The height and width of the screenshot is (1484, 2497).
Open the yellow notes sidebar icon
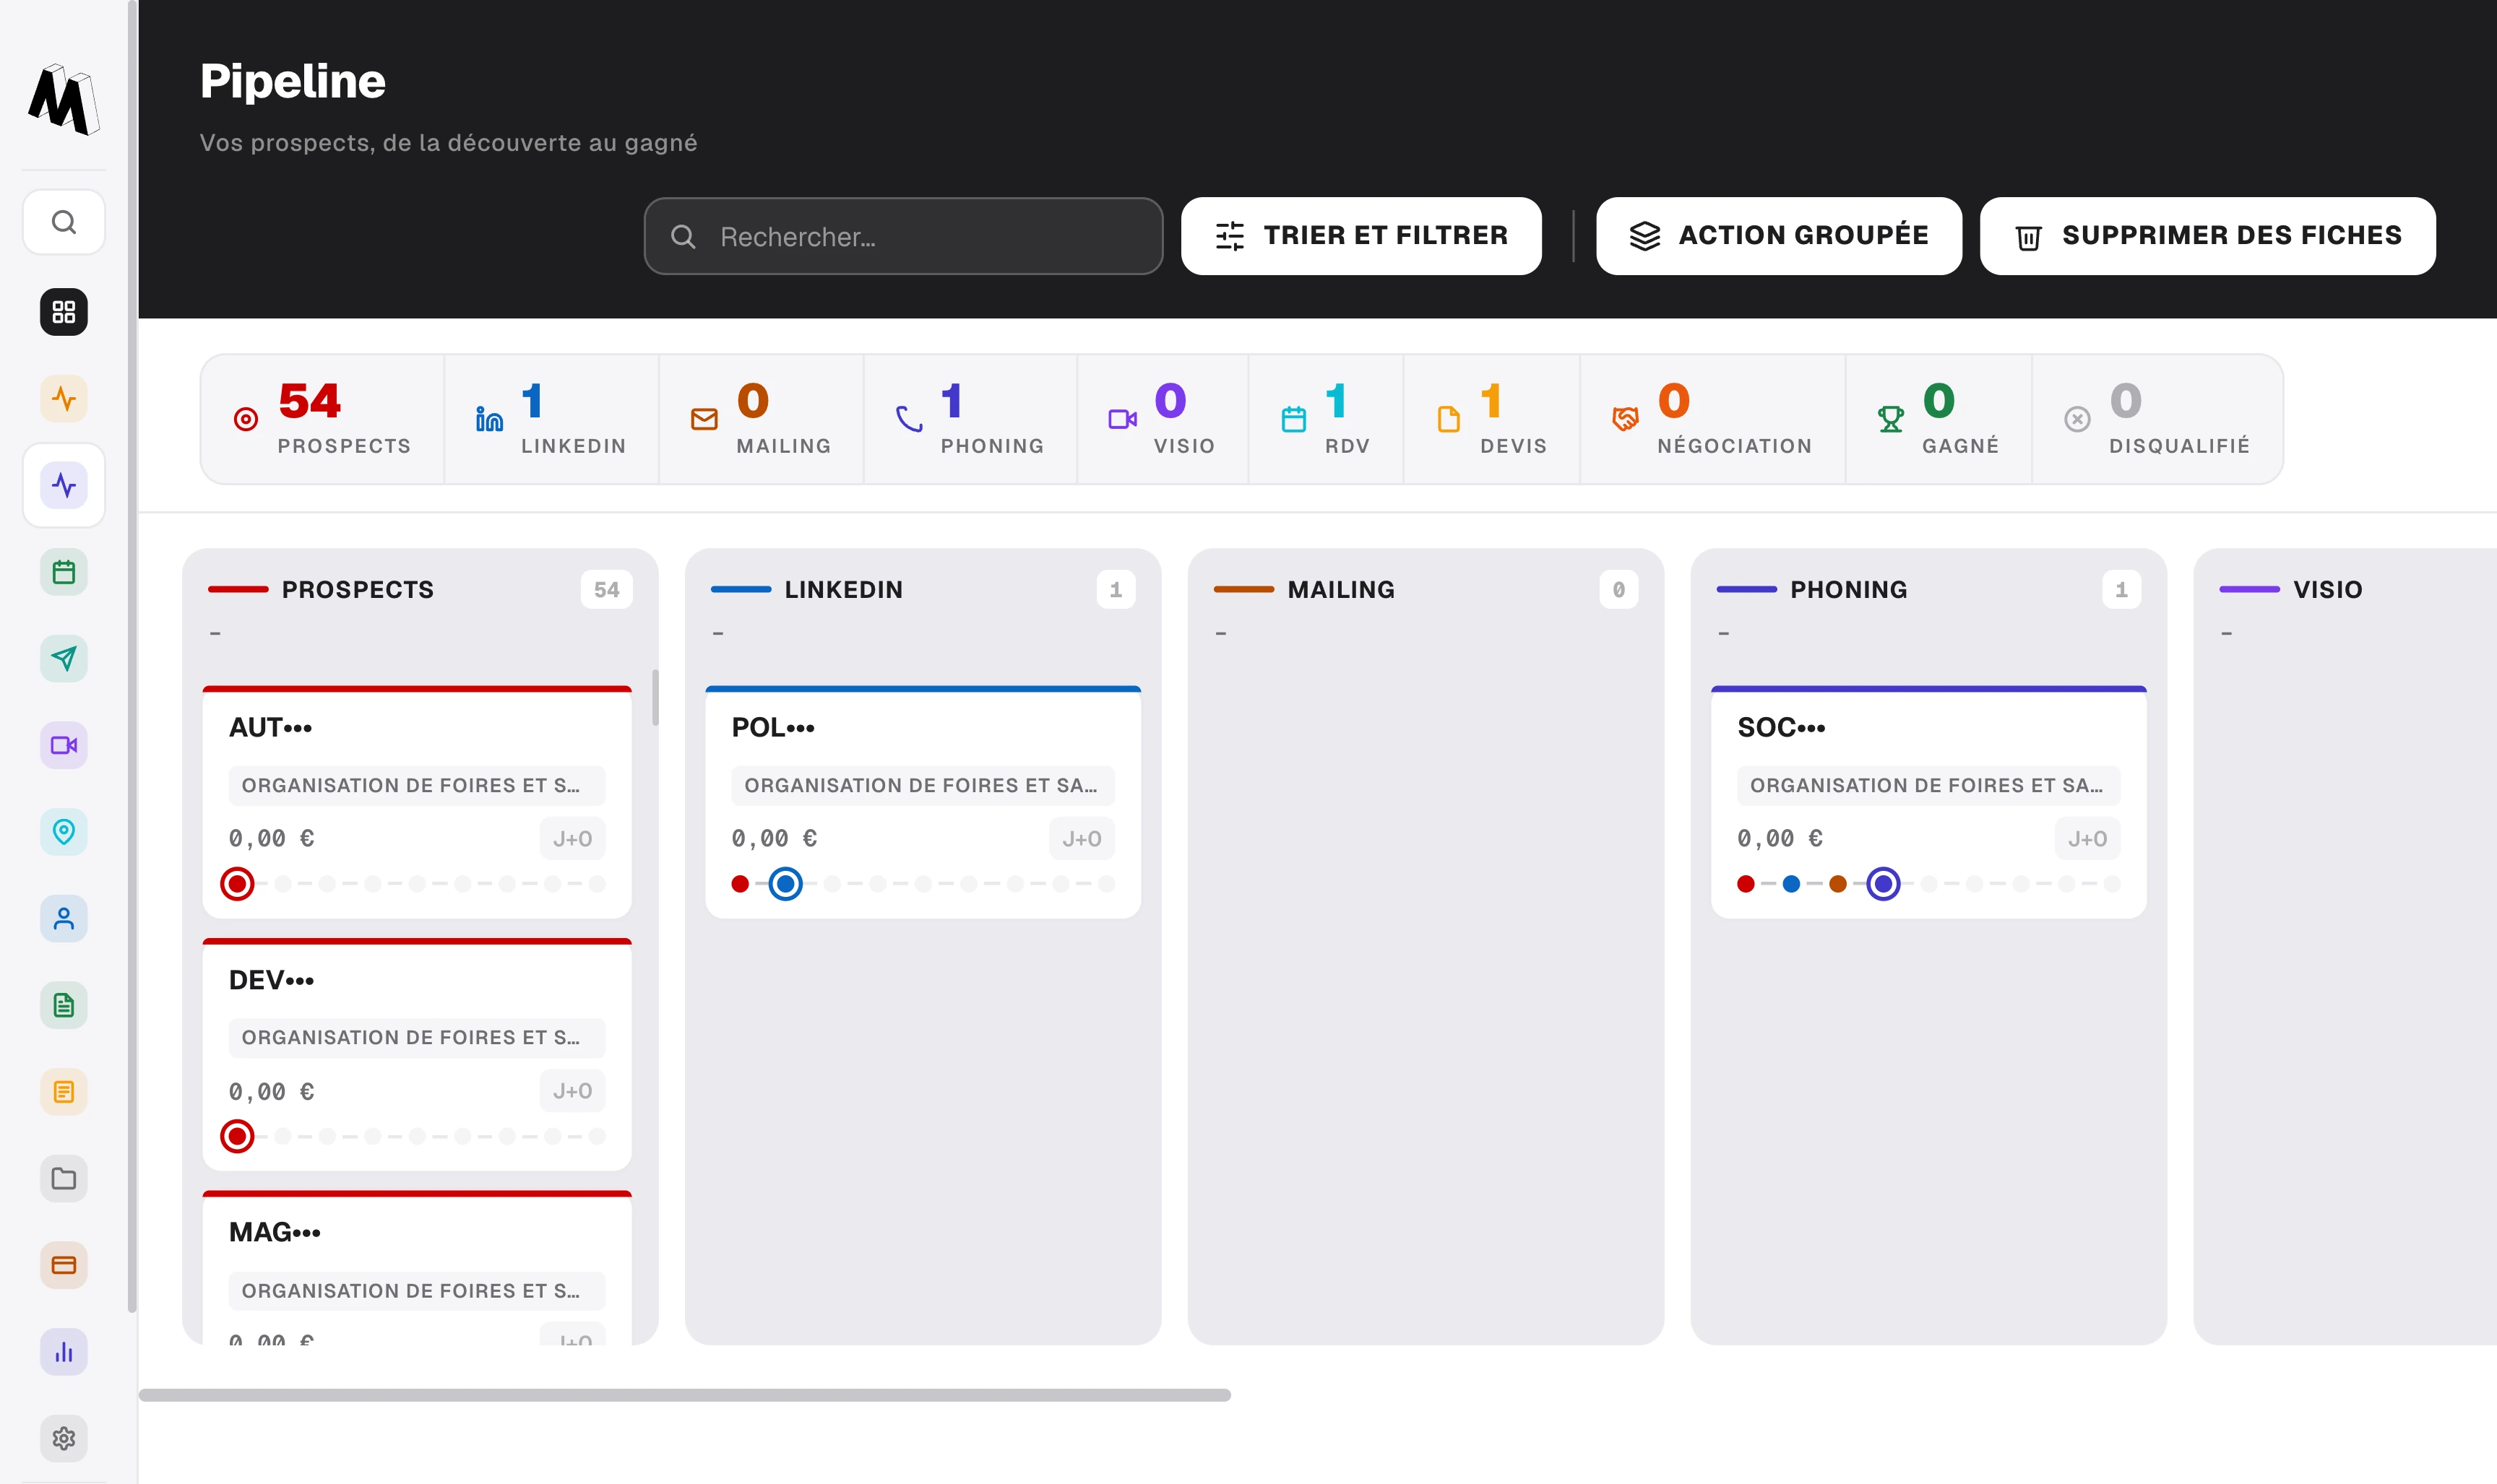(64, 1092)
